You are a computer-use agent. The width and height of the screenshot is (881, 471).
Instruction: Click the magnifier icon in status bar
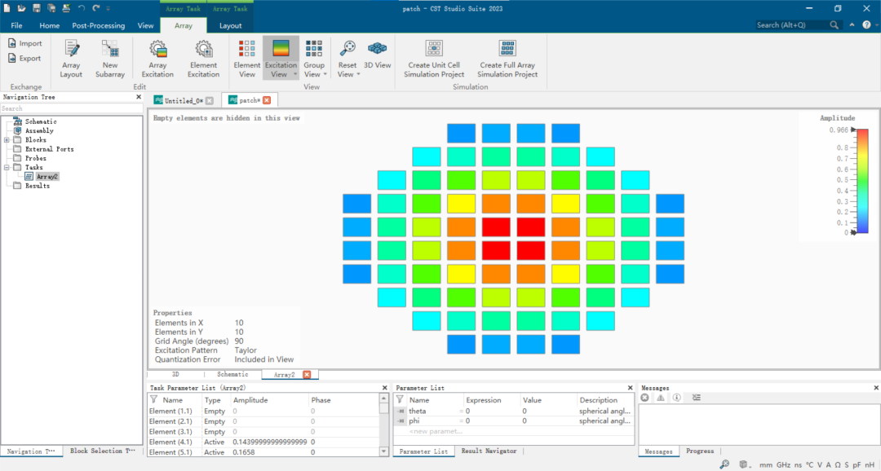(x=725, y=464)
